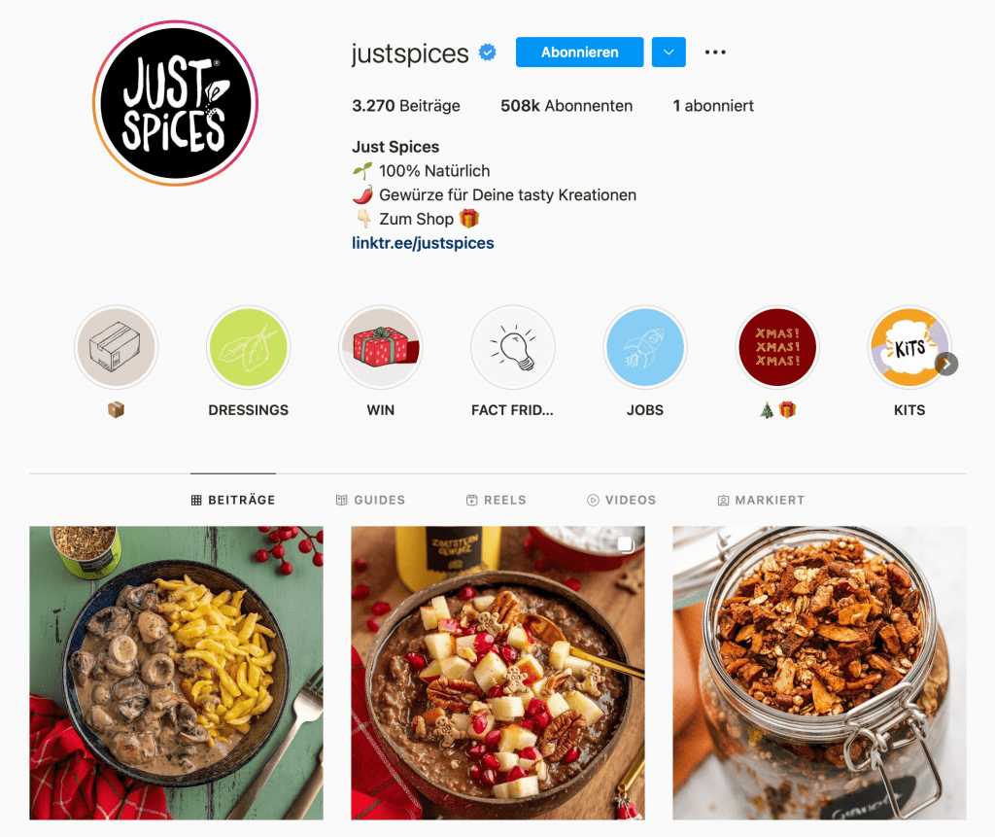Switch to the GUIDES tab
Screen dimensions: 995x837
coord(370,500)
